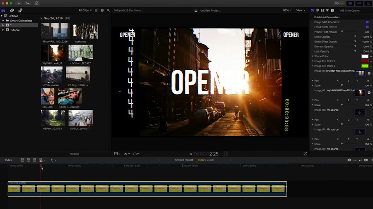Select the workshop clip thumbnail
This screenshot has width=373, height=209.
point(85,31)
